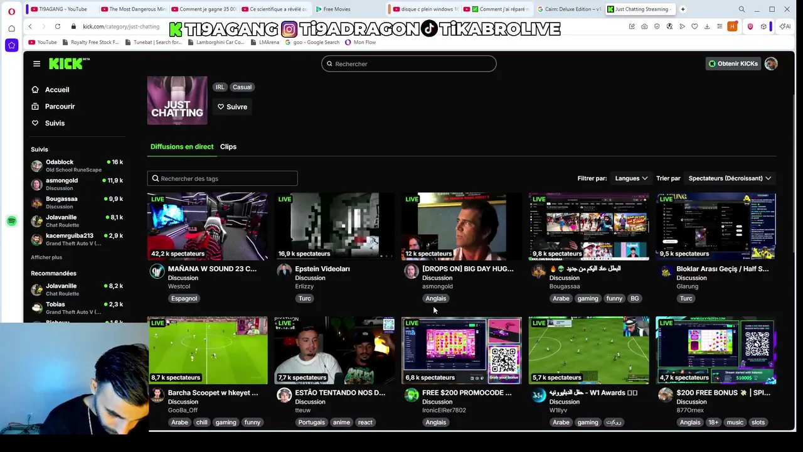Viewport: 803px width, 452px height.
Task: Click the Kick logo
Action: 69,63
